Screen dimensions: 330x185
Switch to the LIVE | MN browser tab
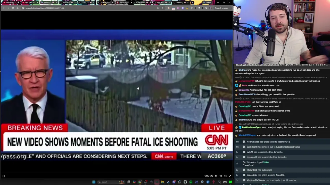click(30, 3)
